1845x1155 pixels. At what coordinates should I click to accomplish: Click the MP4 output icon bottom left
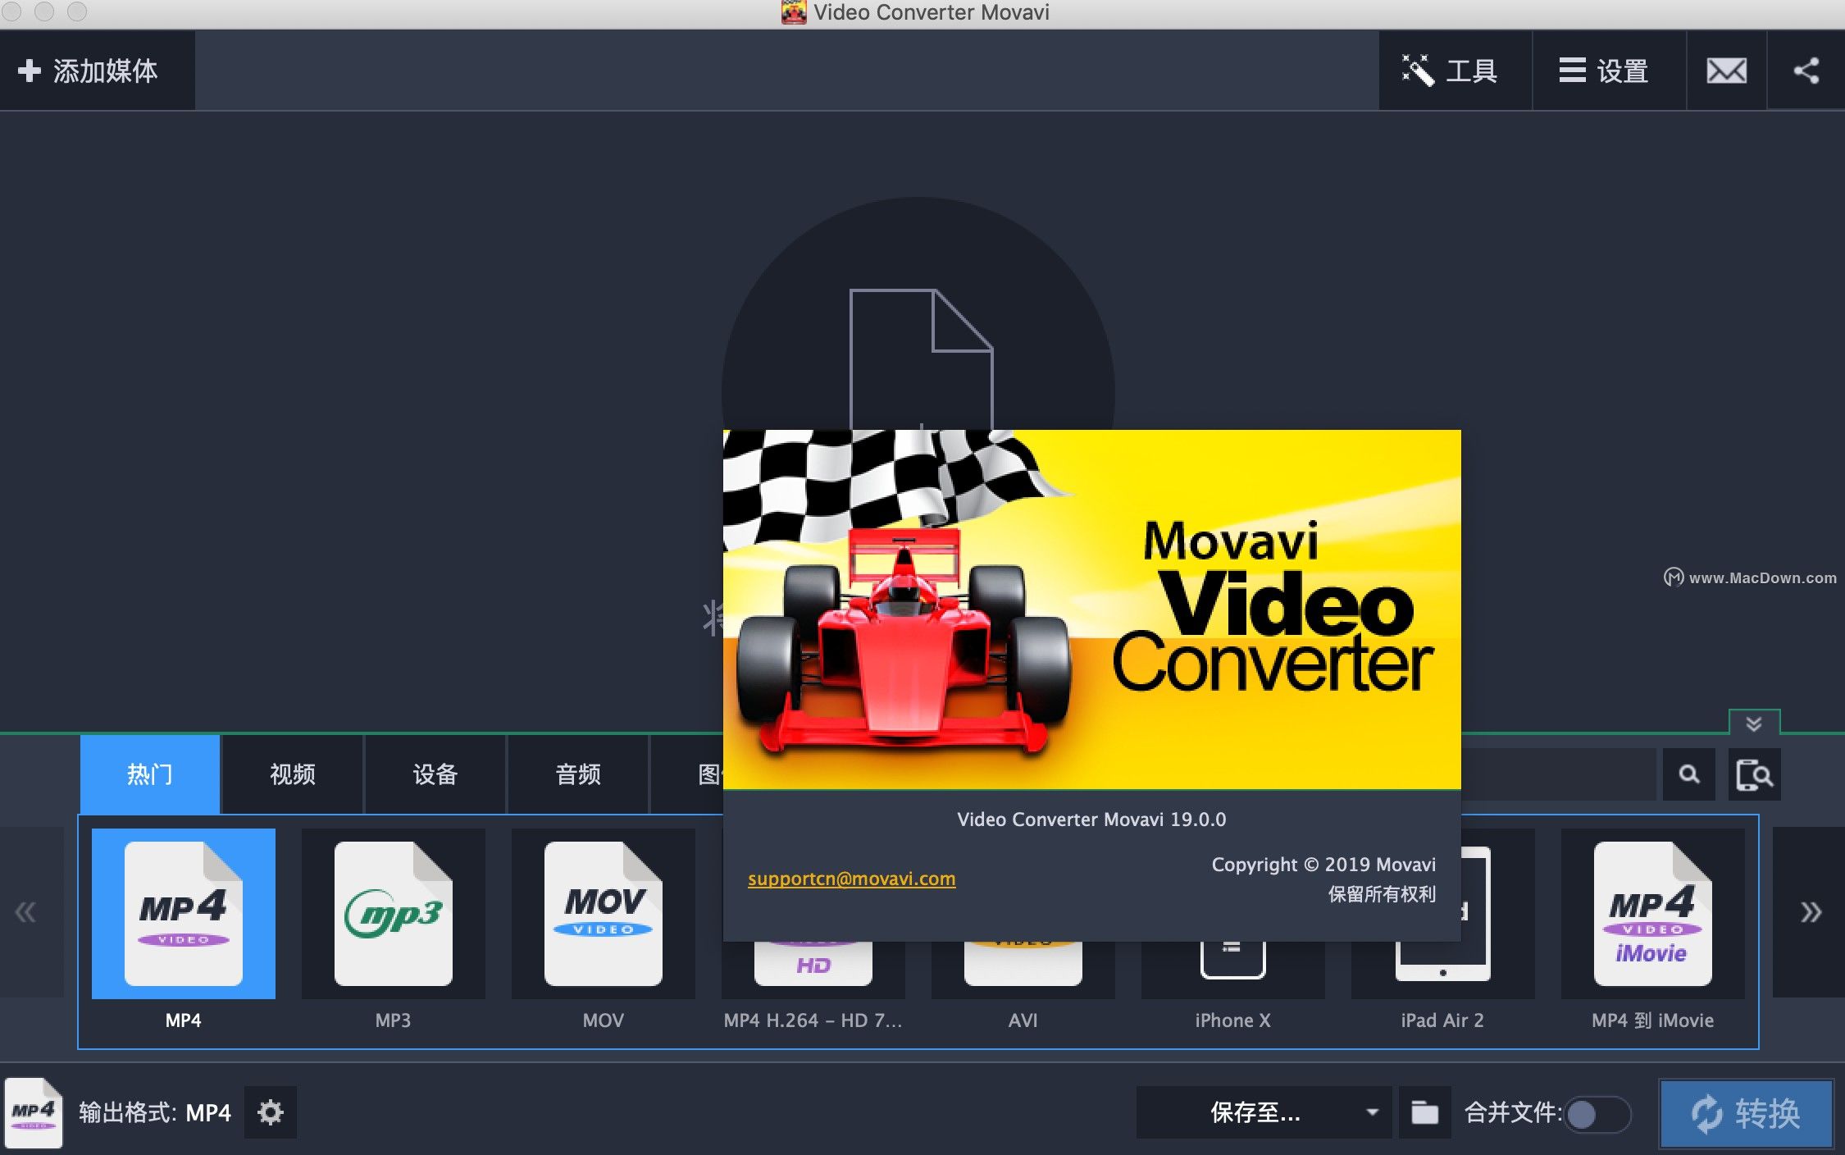point(34,1112)
